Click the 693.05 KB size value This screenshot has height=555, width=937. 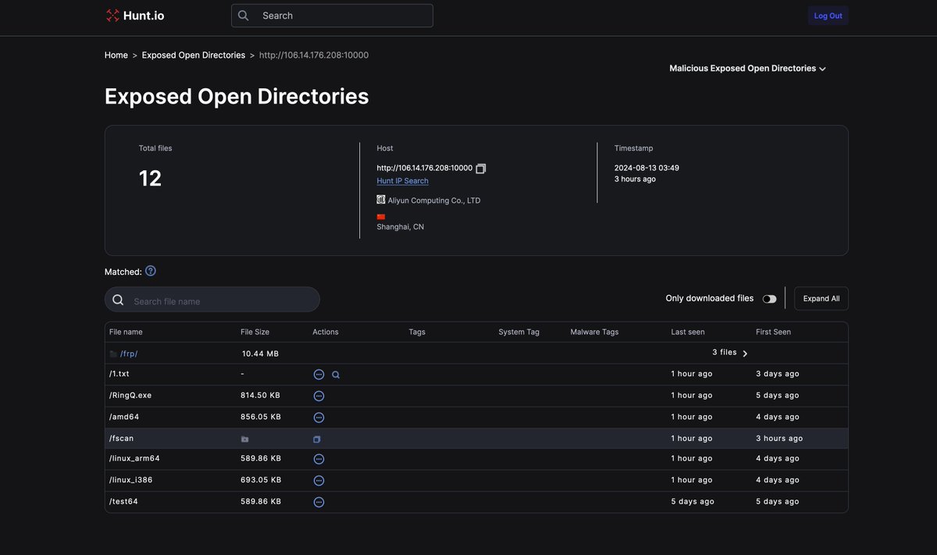click(x=261, y=480)
